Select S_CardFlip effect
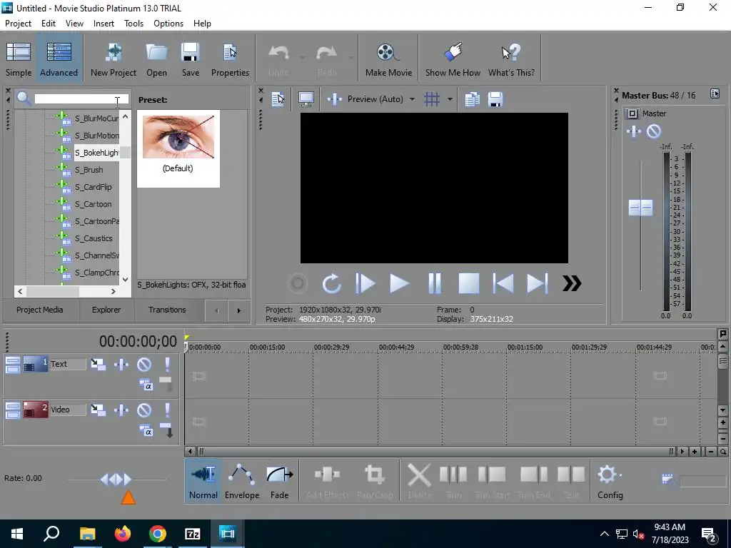 (94, 187)
